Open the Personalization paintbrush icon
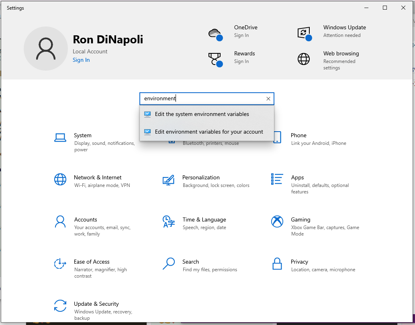This screenshot has width=415, height=325. point(168,180)
